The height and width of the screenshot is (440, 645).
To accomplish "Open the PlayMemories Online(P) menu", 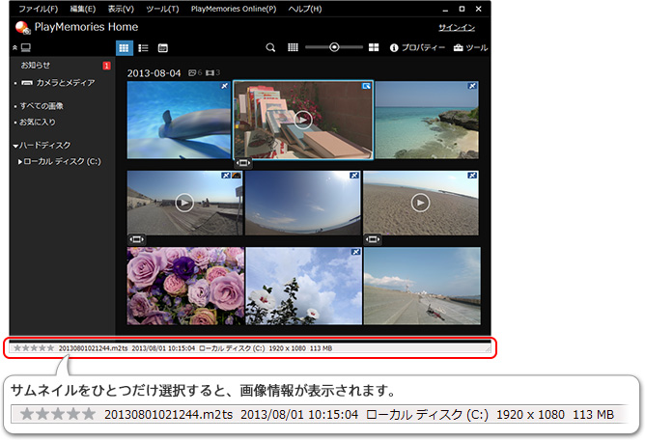I will pos(234,9).
